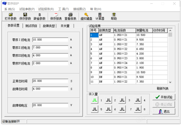Toggle binary input 4 pulse indicator
The width and height of the screenshot is (181, 126).
[138, 100]
